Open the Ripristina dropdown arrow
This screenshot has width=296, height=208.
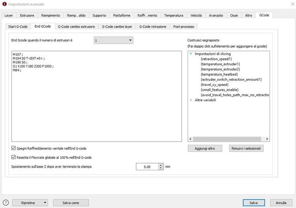click(45, 203)
